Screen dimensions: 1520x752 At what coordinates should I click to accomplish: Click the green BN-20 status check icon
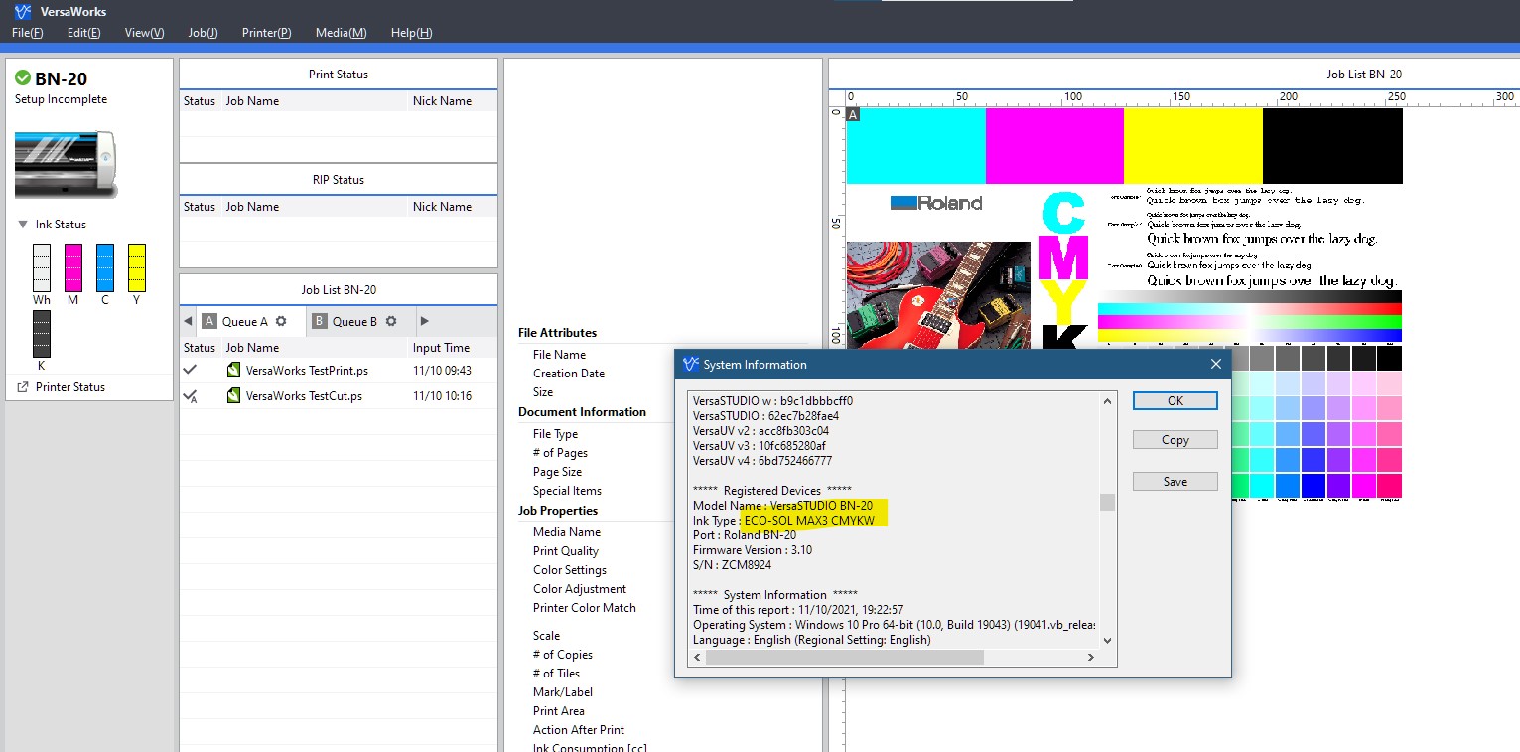pyautogui.click(x=22, y=78)
